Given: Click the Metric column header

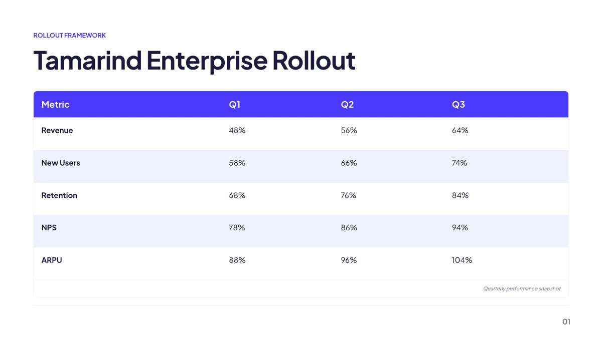Looking at the screenshot, I should pyautogui.click(x=55, y=104).
